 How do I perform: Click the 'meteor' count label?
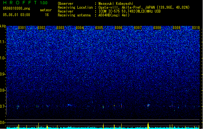tap(46, 10)
